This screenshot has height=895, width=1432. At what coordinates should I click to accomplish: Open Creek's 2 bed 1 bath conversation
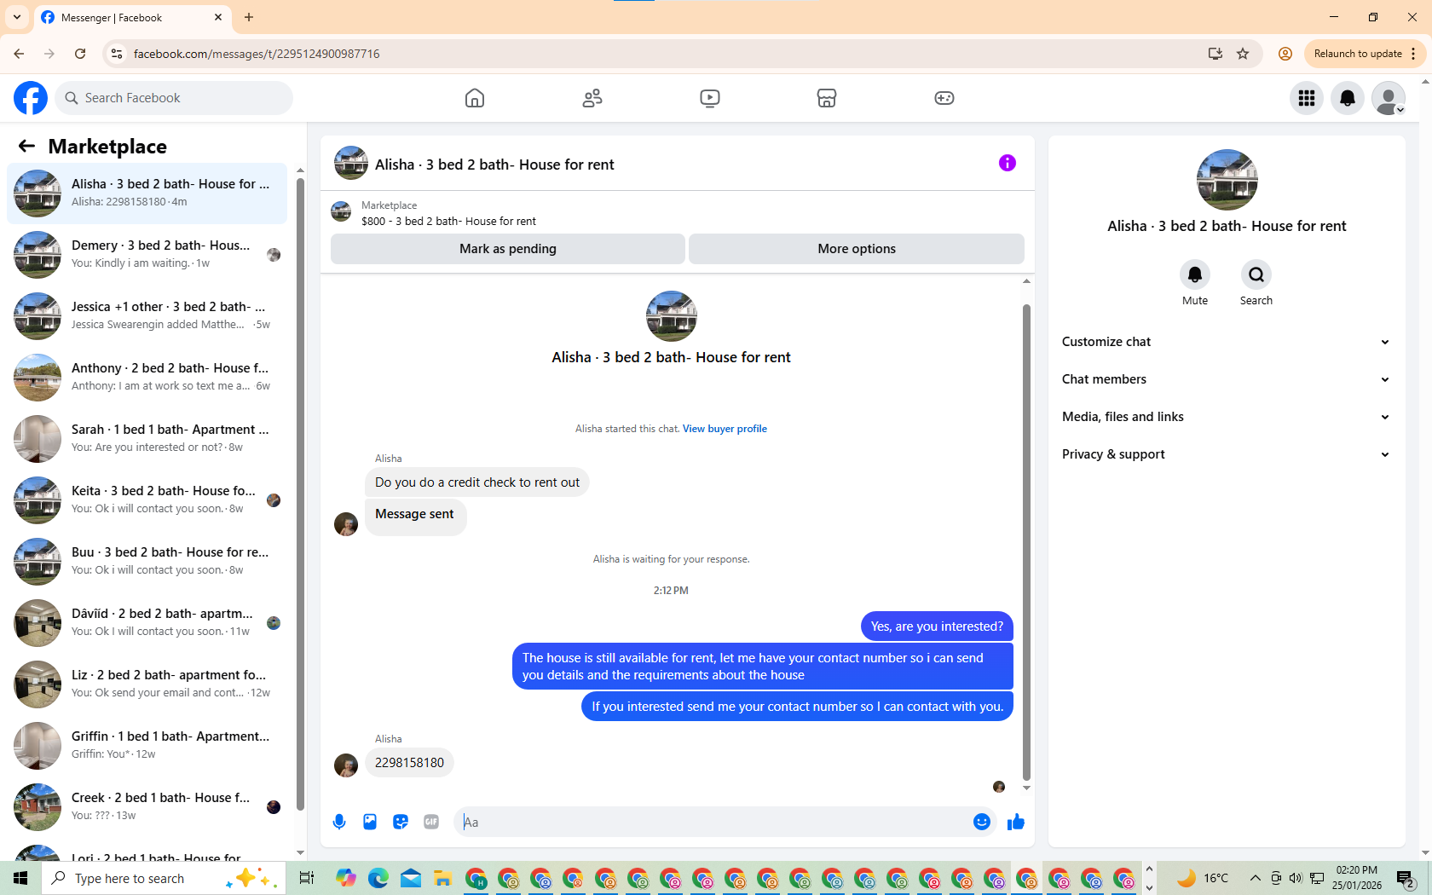pos(147,807)
